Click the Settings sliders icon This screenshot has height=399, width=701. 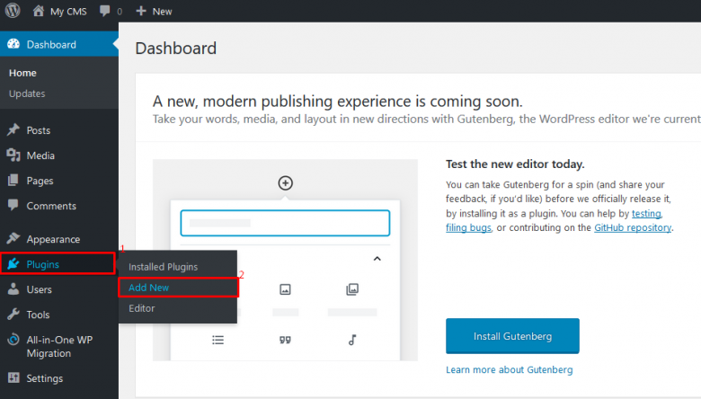click(13, 377)
